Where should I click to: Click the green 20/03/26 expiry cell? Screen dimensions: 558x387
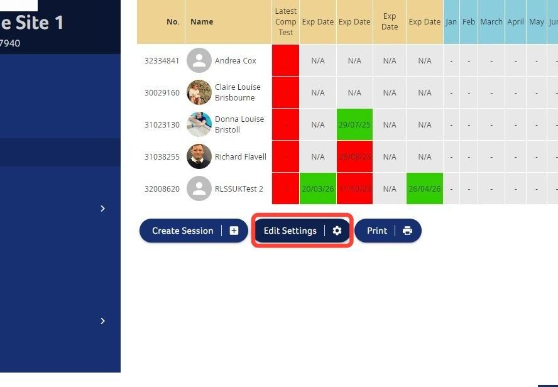click(318, 188)
